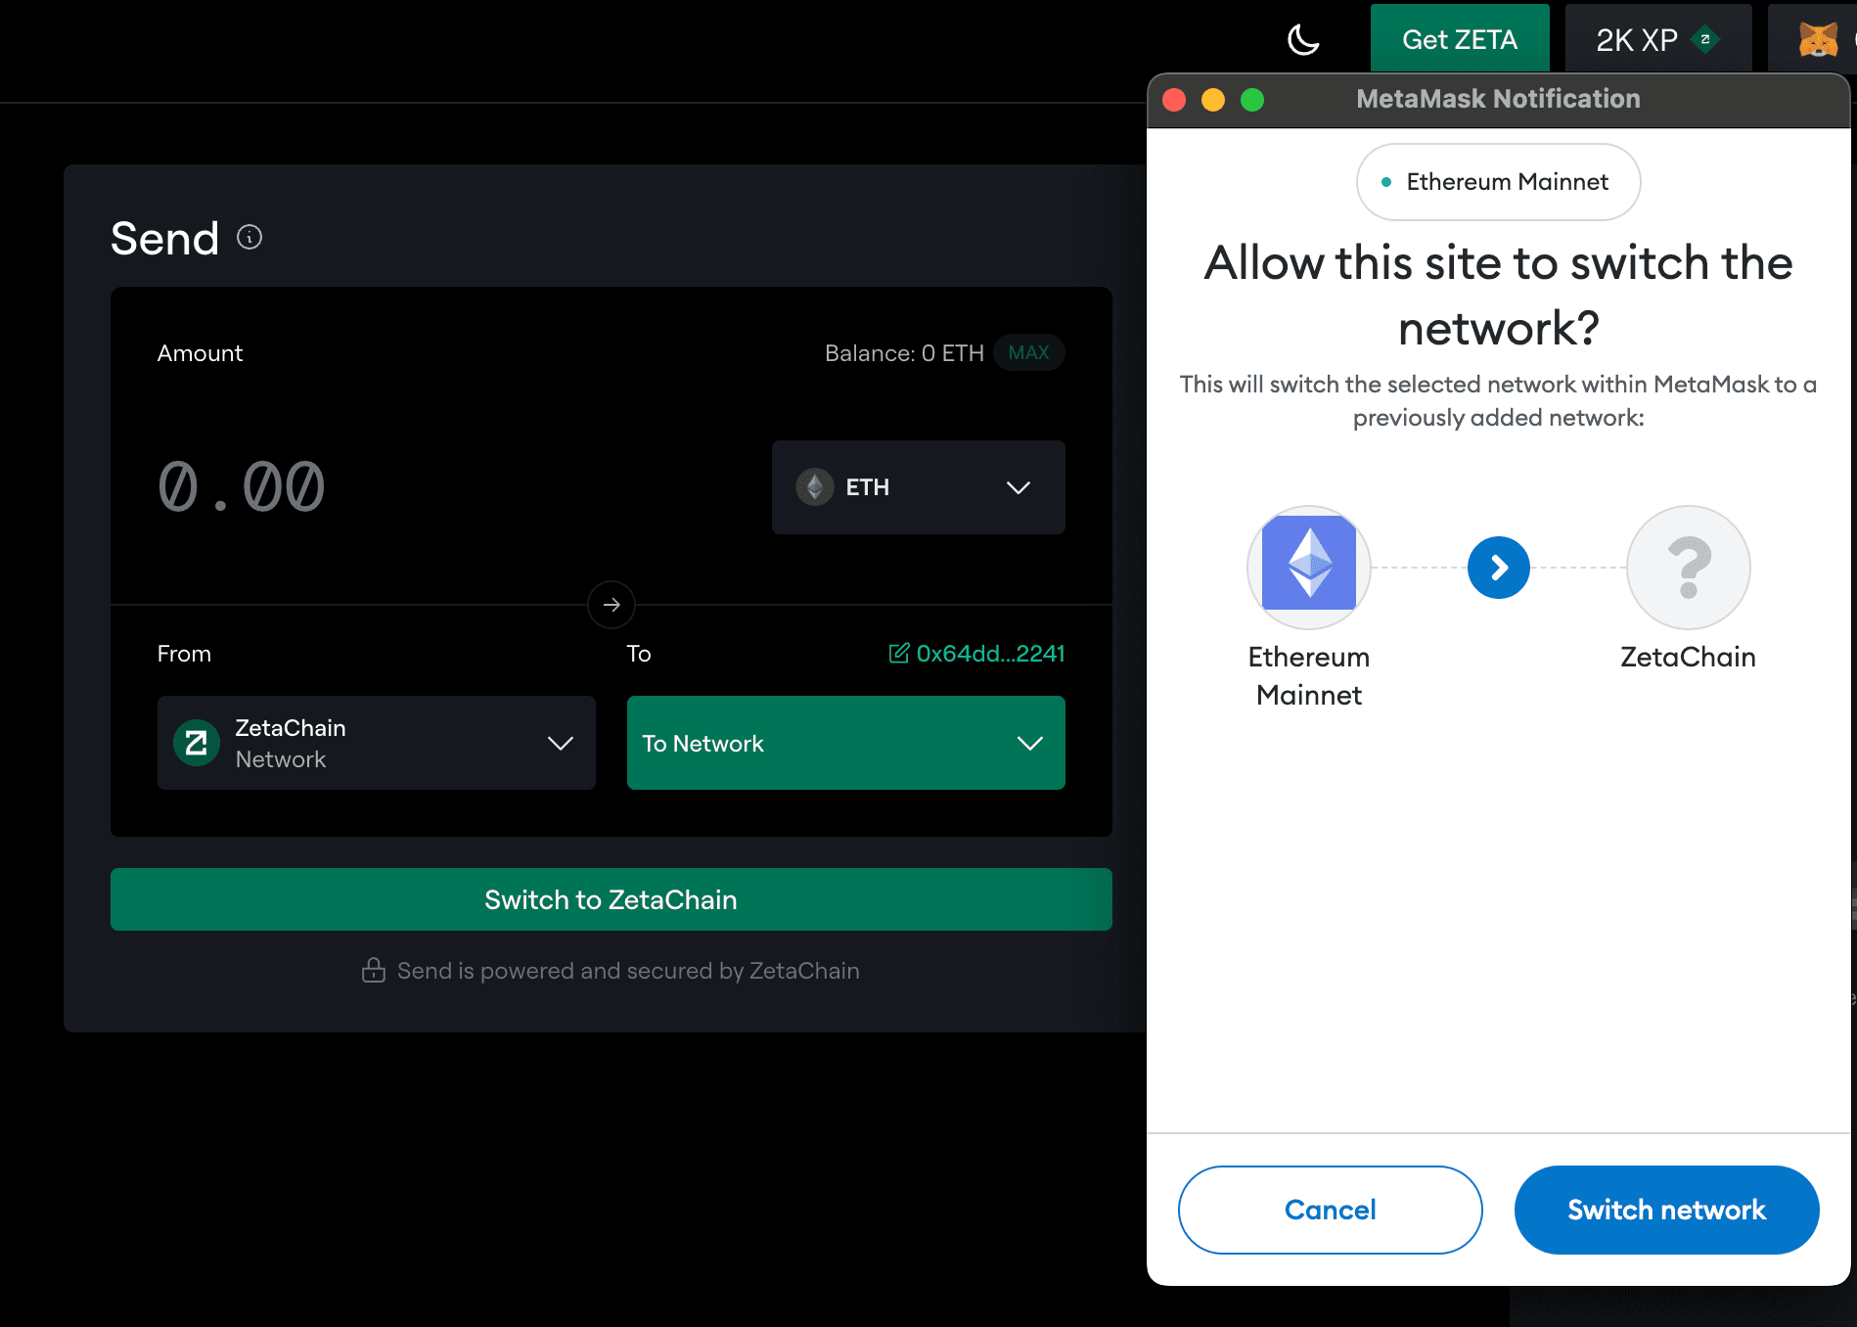Screen dimensions: 1857x1327
Task: Click the Send info icon
Action: click(249, 238)
